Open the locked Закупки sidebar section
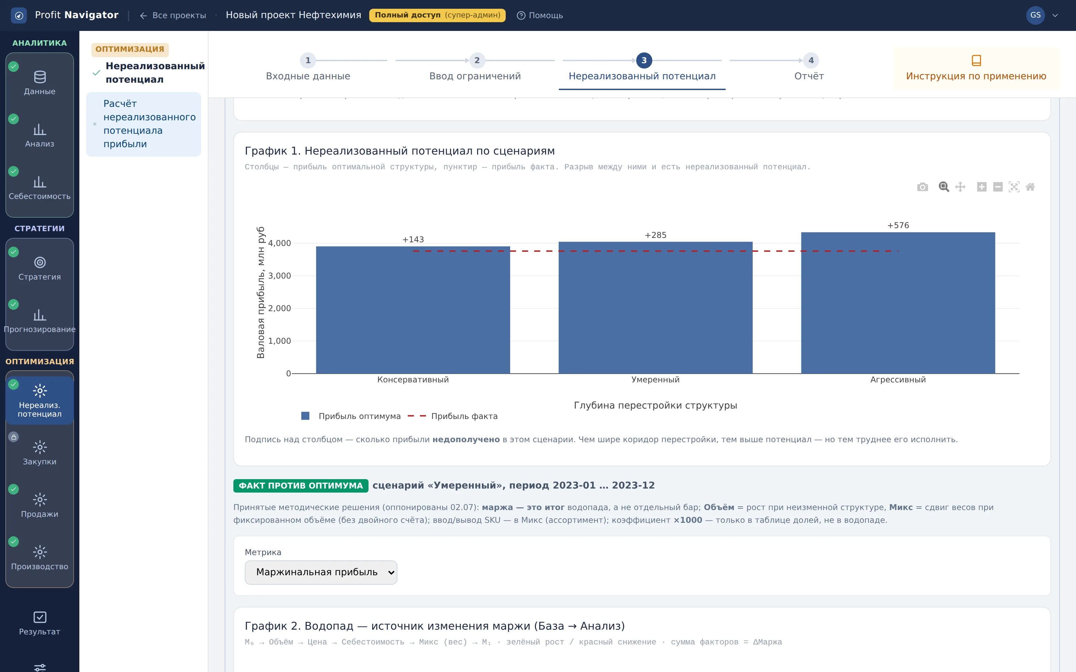 coord(40,453)
